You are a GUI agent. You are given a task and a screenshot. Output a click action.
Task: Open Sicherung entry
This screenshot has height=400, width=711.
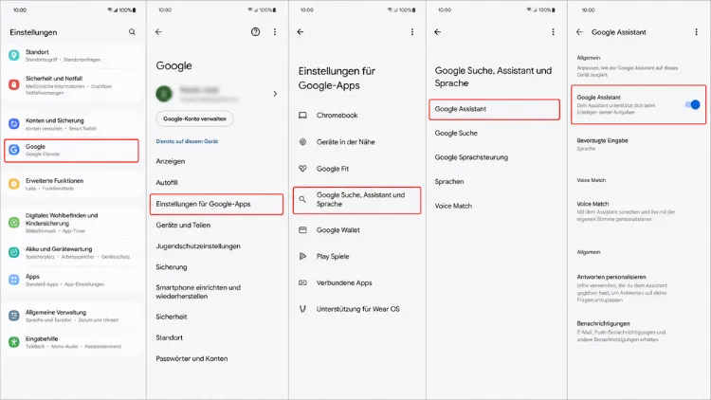pos(172,267)
